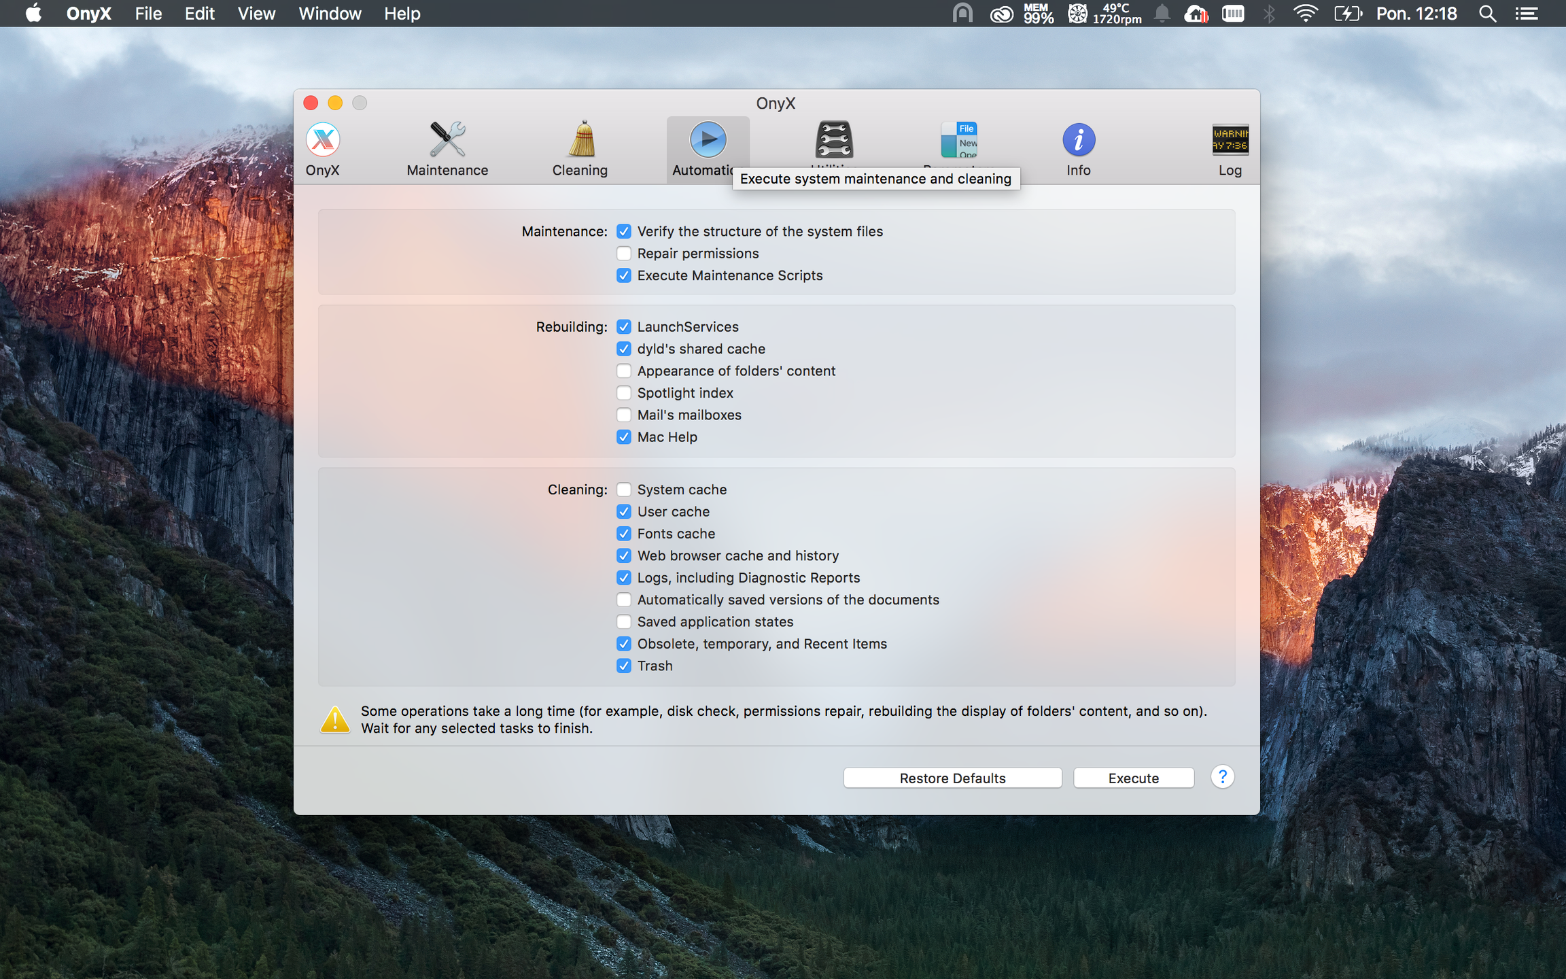1566x979 pixels.
Task: Open the View menu
Action: click(256, 14)
